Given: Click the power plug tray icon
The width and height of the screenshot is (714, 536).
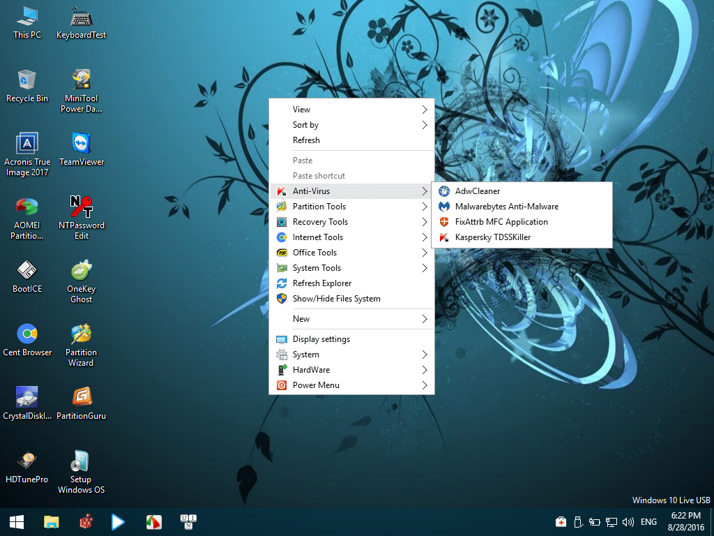Looking at the screenshot, I should point(594,522).
